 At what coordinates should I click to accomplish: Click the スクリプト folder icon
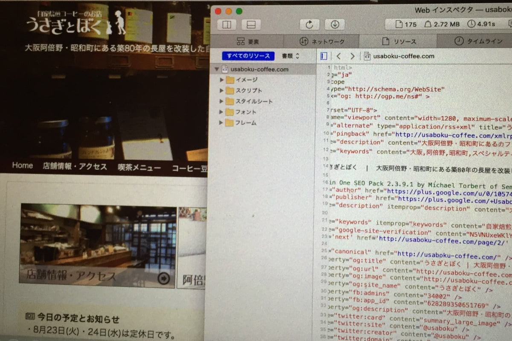(230, 90)
